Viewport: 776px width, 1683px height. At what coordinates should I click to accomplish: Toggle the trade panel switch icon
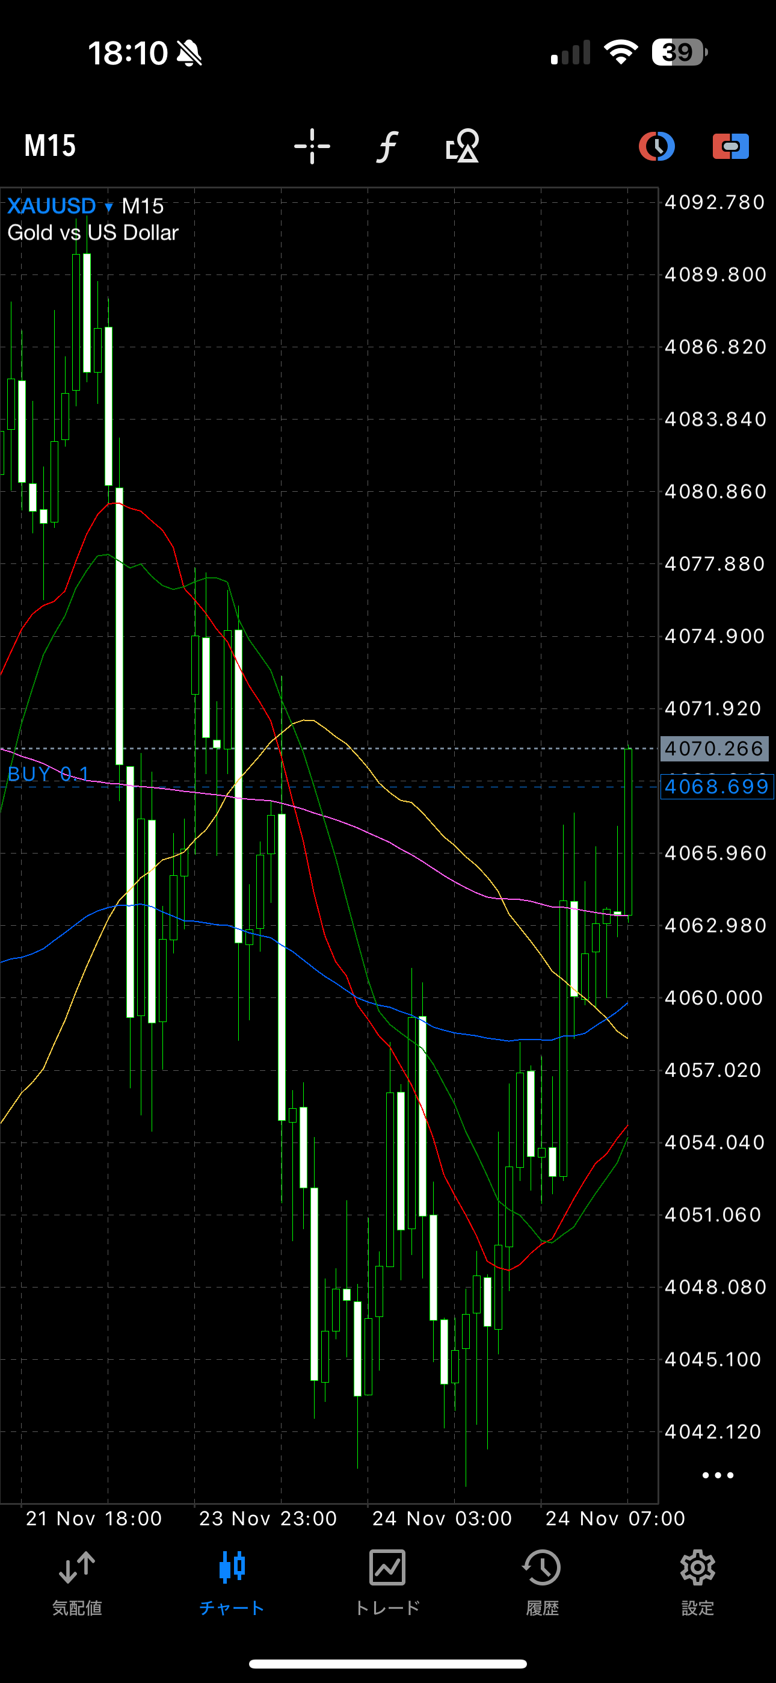click(730, 146)
